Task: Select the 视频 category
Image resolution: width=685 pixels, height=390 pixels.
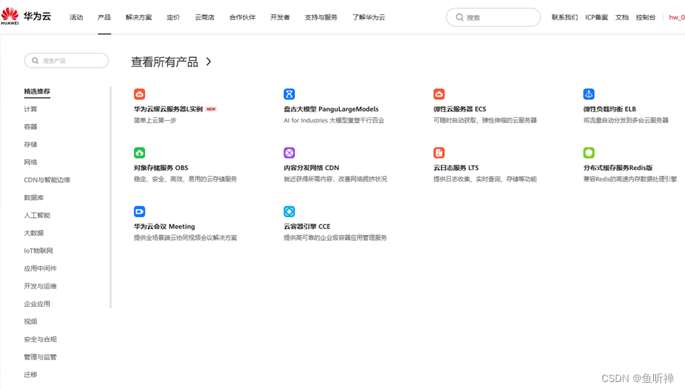Action: 30,321
